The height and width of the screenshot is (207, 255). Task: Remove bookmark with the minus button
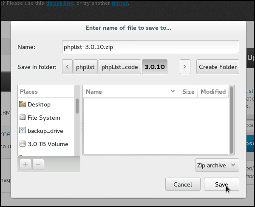38,164
